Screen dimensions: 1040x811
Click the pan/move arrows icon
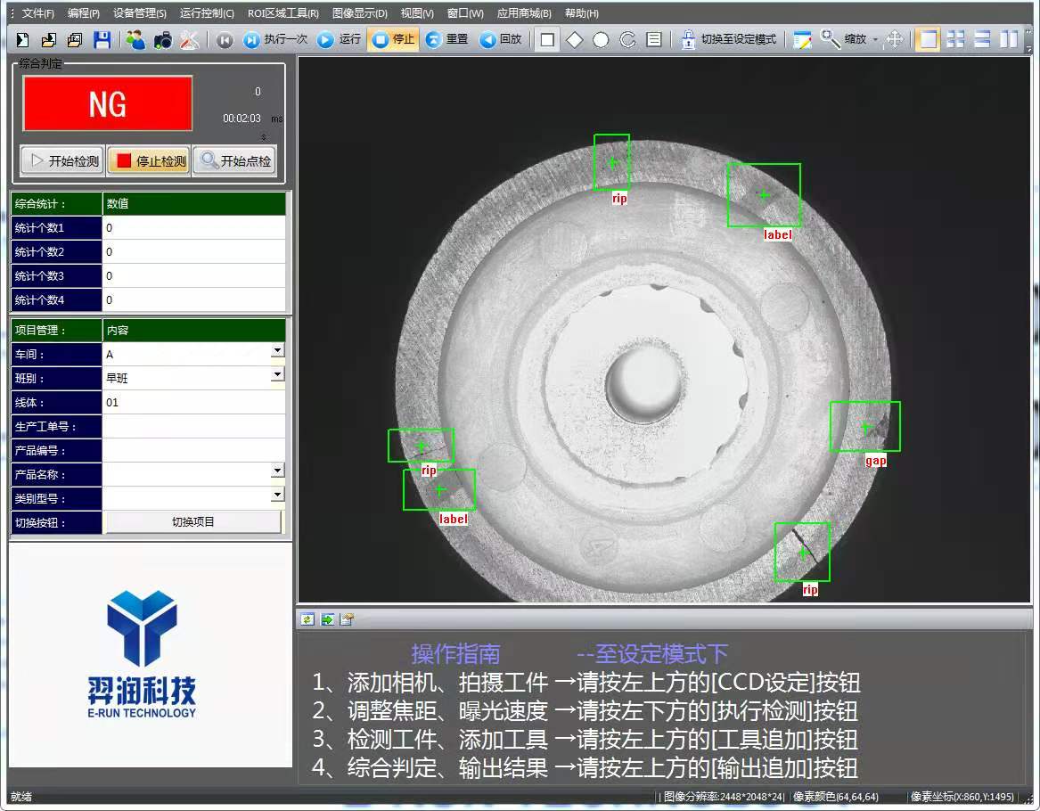pos(895,40)
